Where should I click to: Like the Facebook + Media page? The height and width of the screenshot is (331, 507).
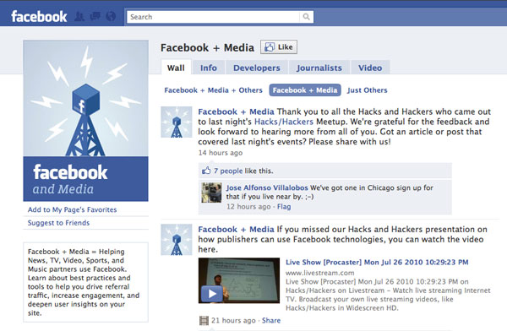[279, 47]
